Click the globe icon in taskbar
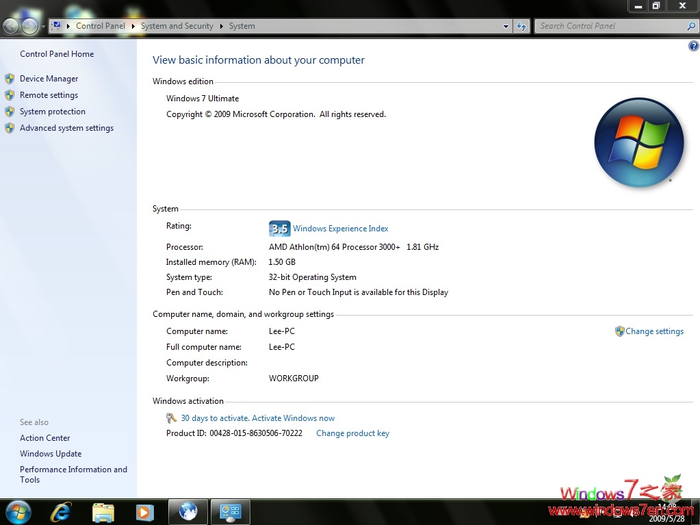The image size is (700, 525). point(188,511)
